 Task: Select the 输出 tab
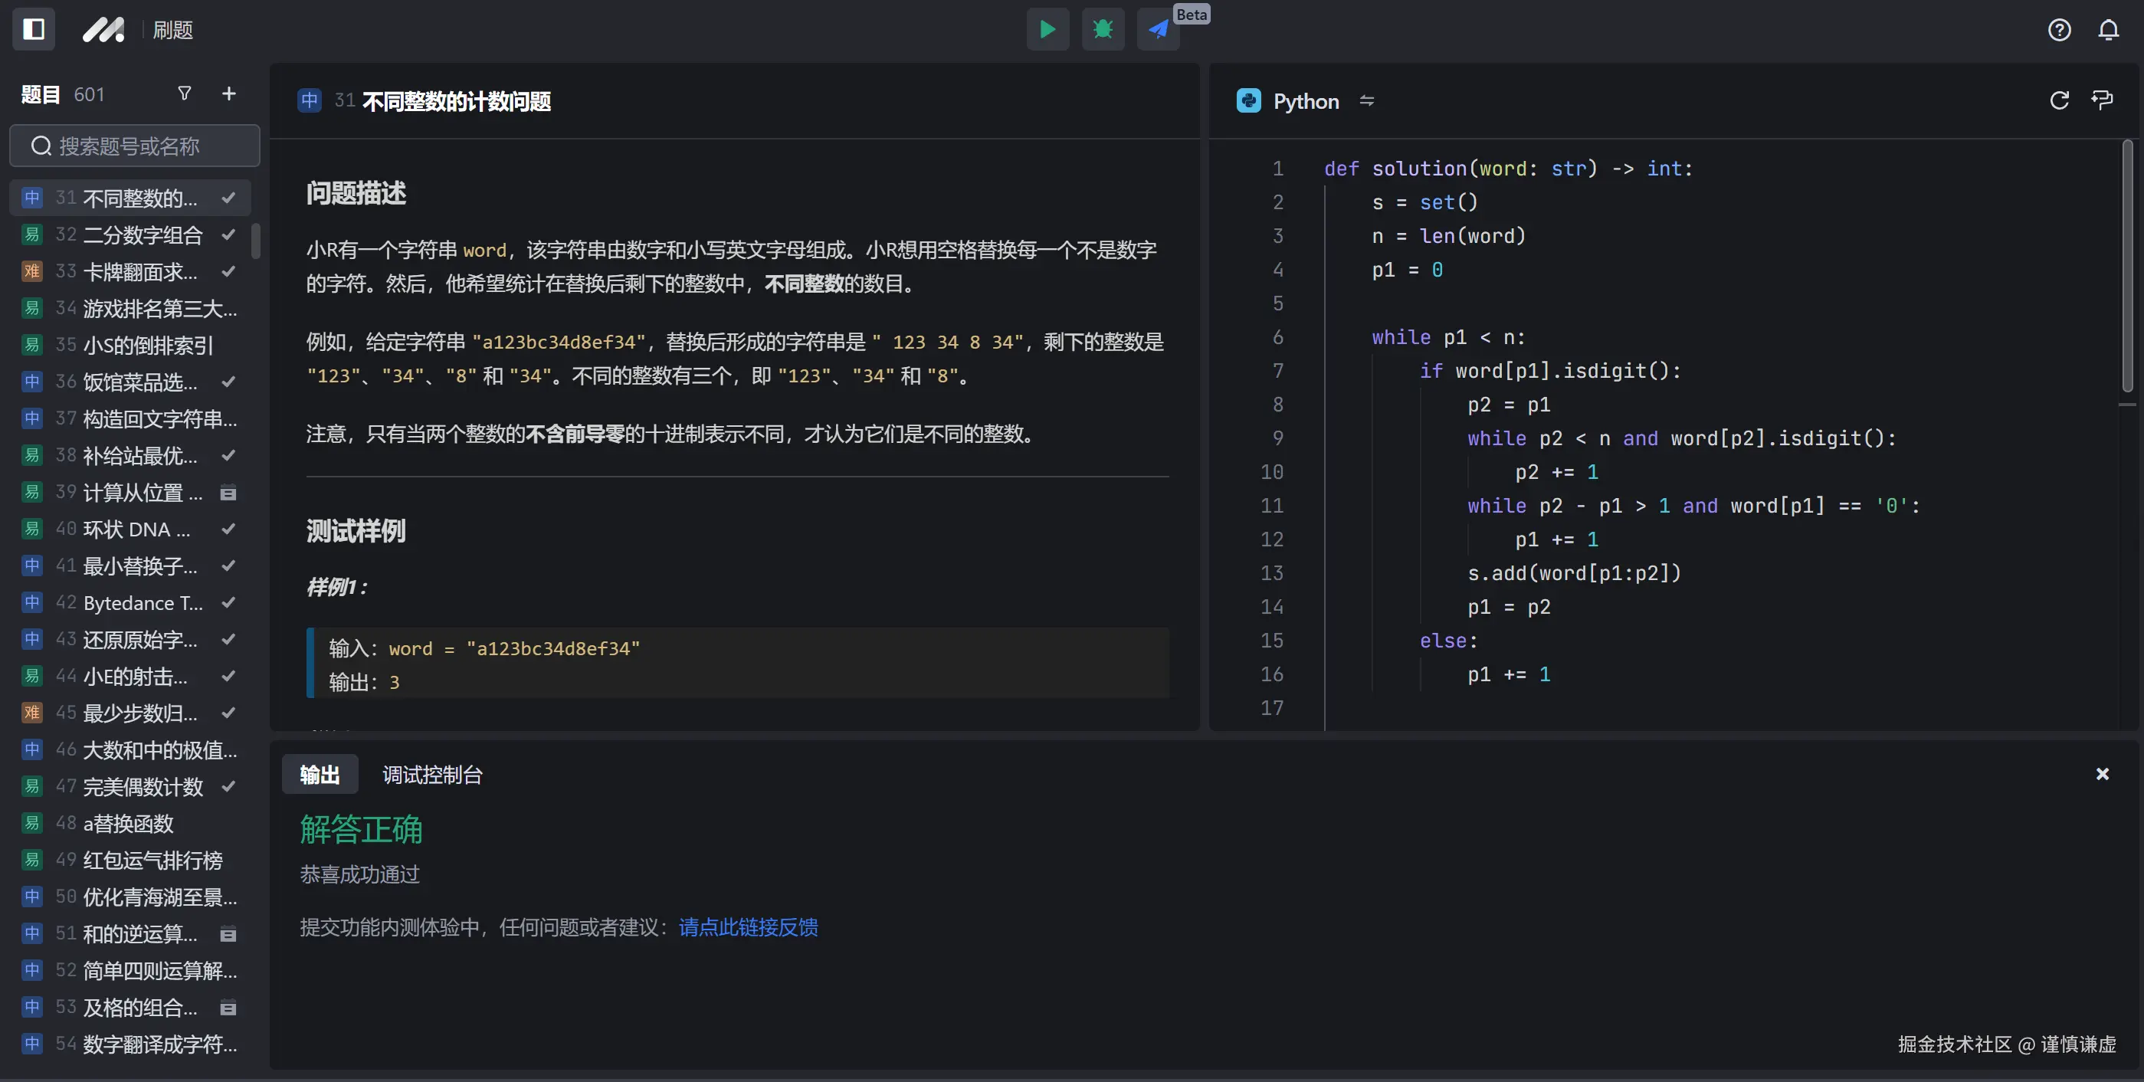point(320,775)
